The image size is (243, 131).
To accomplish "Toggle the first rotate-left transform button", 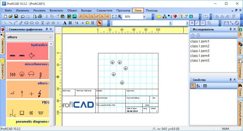I will (81, 17).
